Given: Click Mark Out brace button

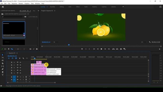Looking at the screenshot, I should pyautogui.click(x=89, y=49).
